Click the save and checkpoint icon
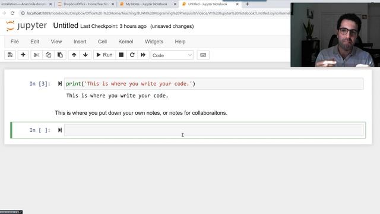This screenshot has height=214, width=380. pyautogui.click(x=10, y=55)
